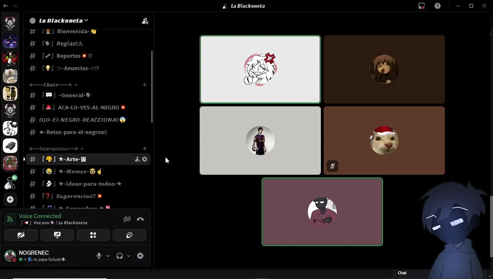Deafen with the headphones icon
This screenshot has width=493, height=279.
tap(120, 256)
